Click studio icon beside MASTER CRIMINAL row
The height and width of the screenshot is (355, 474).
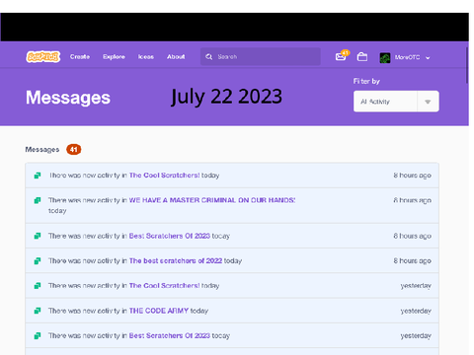(x=38, y=200)
